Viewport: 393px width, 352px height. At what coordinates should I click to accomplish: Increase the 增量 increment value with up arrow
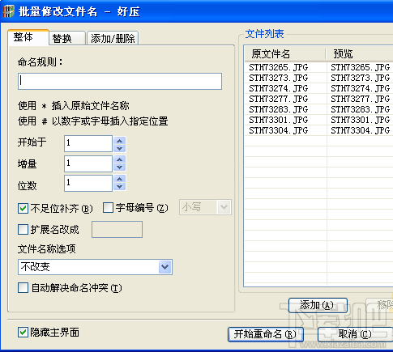pyautogui.click(x=120, y=159)
